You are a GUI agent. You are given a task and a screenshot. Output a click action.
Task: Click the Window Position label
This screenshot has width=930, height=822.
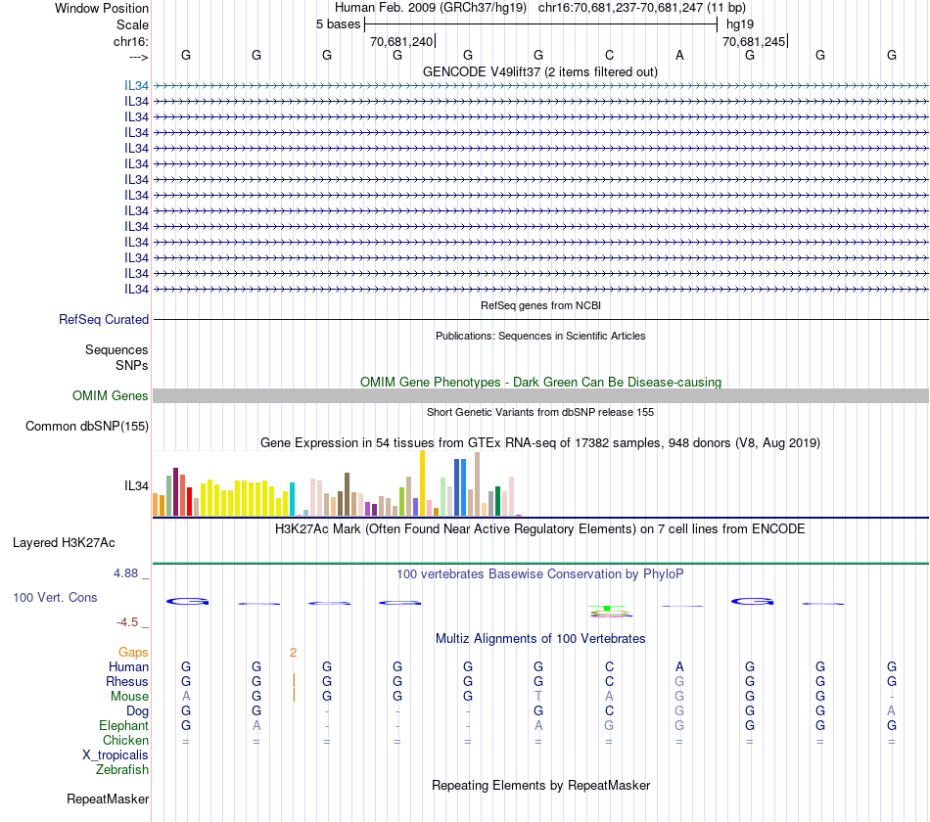coord(102,8)
